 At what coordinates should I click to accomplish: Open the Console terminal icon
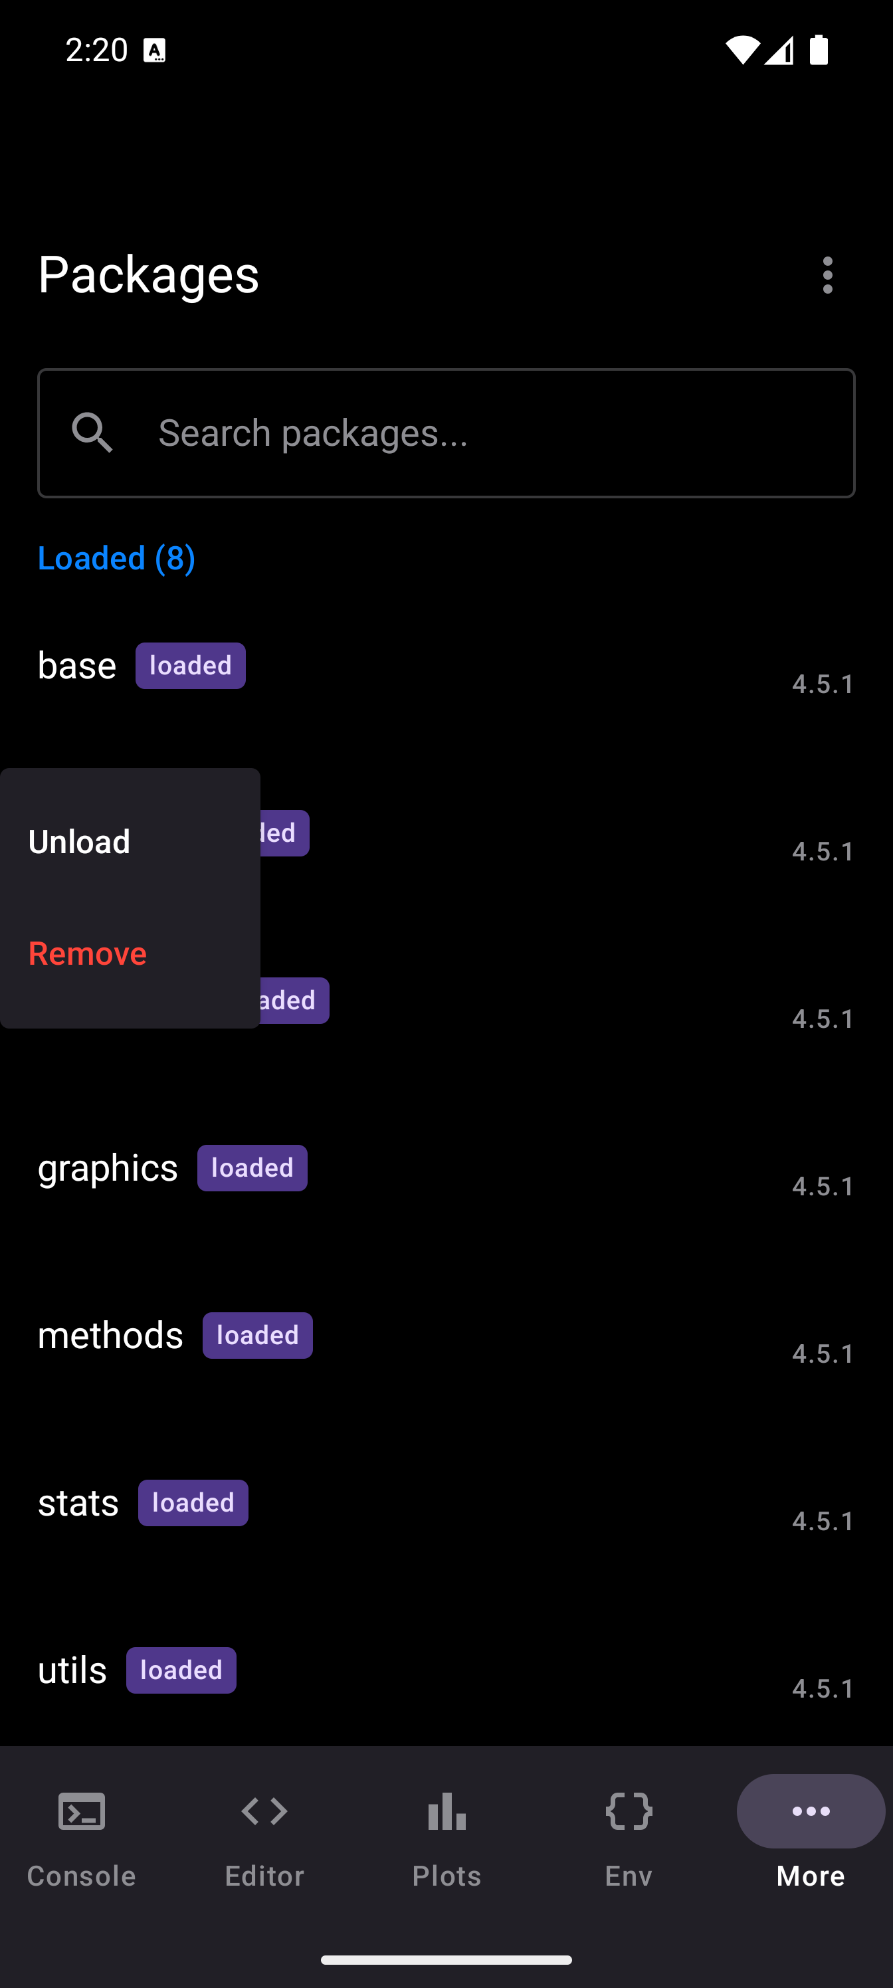pos(82,1811)
